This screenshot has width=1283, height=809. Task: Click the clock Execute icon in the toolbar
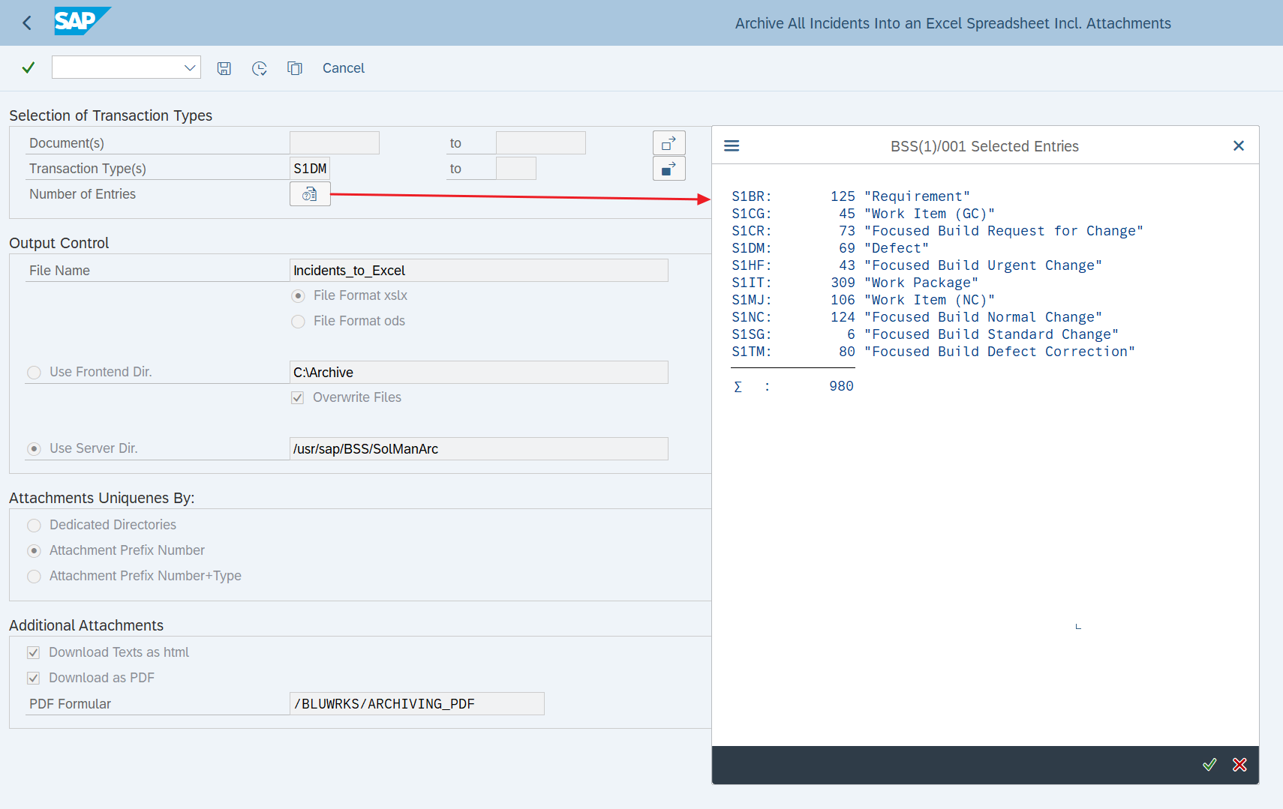(260, 68)
